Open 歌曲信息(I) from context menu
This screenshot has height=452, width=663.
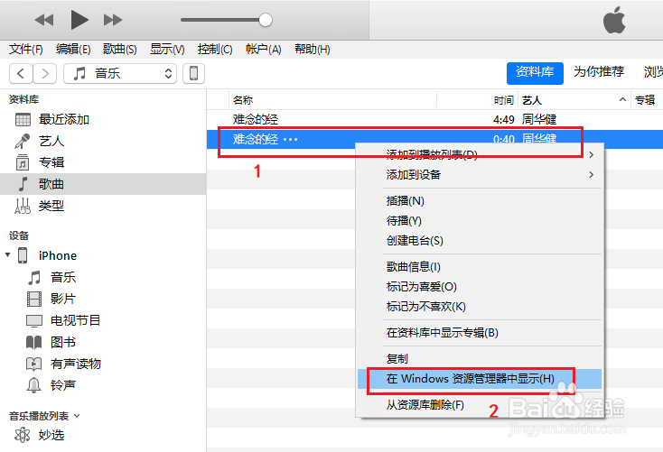(x=481, y=266)
